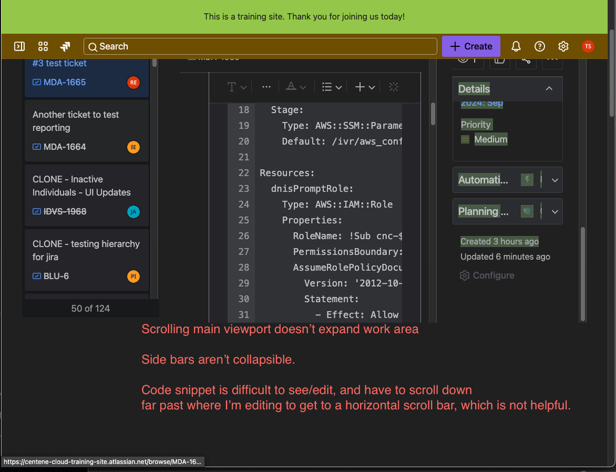The height and width of the screenshot is (472, 616).
Task: Open the Jira app switcher grid icon
Action: [43, 46]
